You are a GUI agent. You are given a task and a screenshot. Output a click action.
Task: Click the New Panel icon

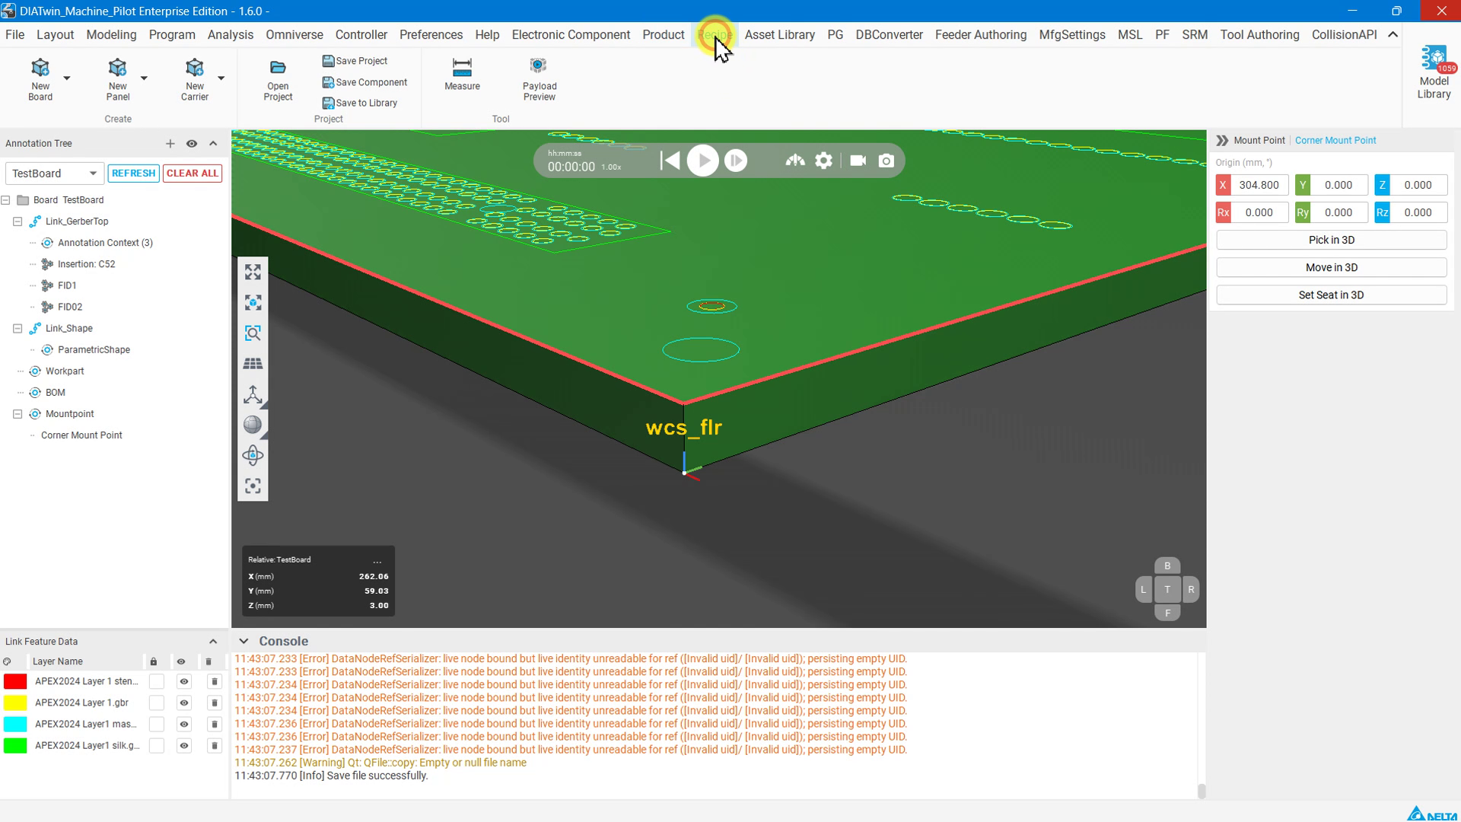tap(117, 78)
